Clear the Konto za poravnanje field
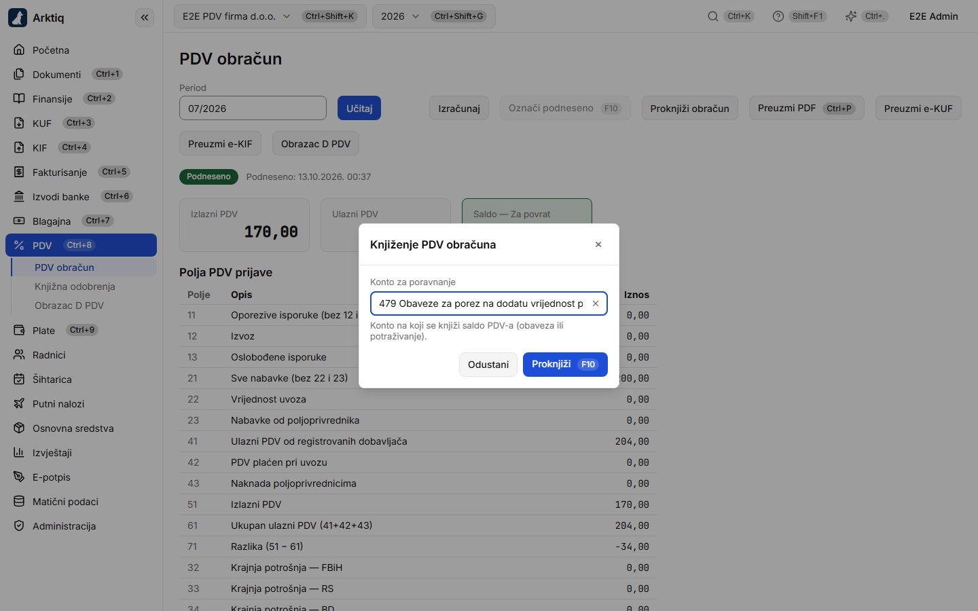The width and height of the screenshot is (978, 611). click(596, 303)
